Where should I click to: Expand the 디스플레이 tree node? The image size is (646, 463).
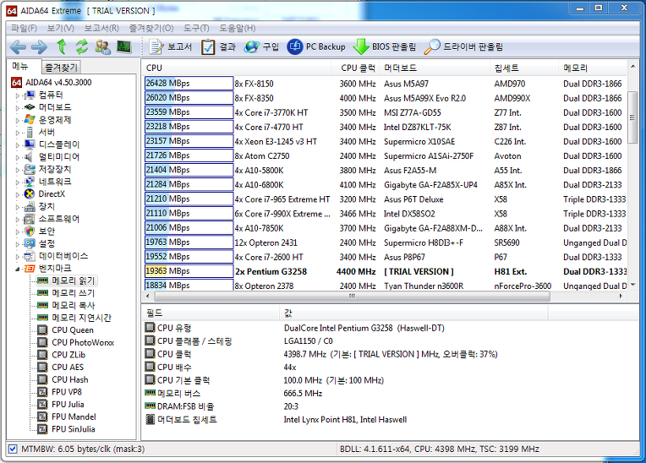(x=17, y=144)
